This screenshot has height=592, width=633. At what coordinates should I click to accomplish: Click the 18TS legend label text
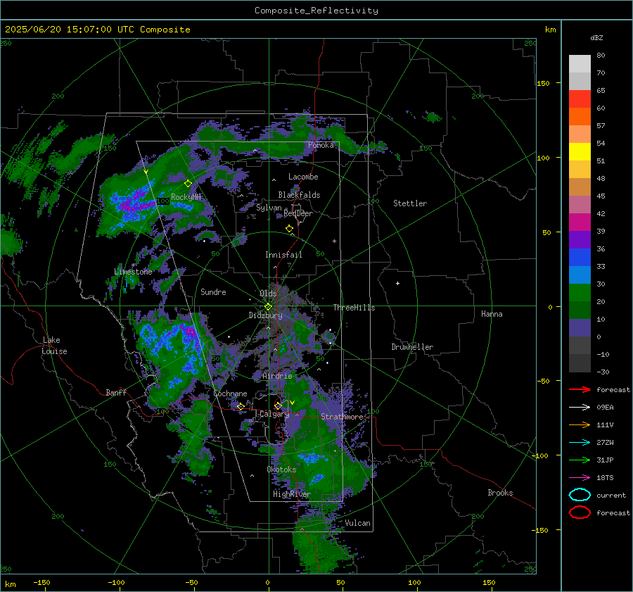(x=605, y=478)
